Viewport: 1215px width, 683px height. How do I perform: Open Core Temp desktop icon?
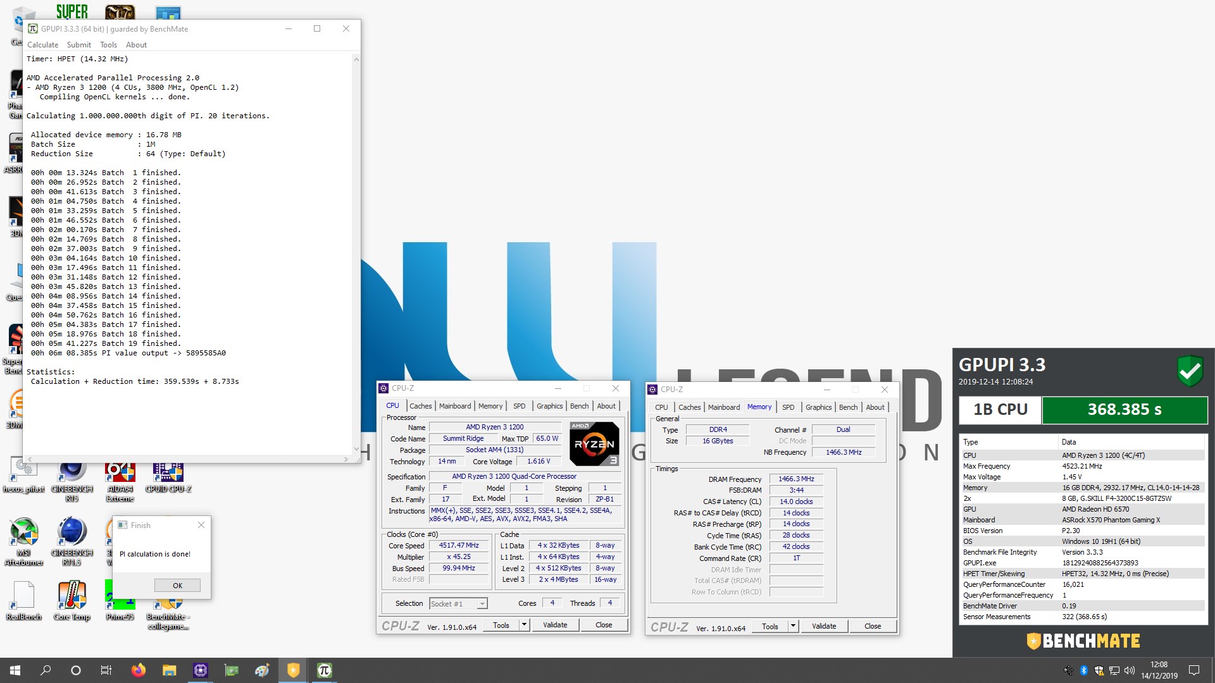(72, 601)
